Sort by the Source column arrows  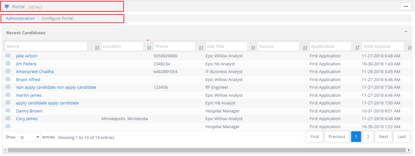[305, 48]
